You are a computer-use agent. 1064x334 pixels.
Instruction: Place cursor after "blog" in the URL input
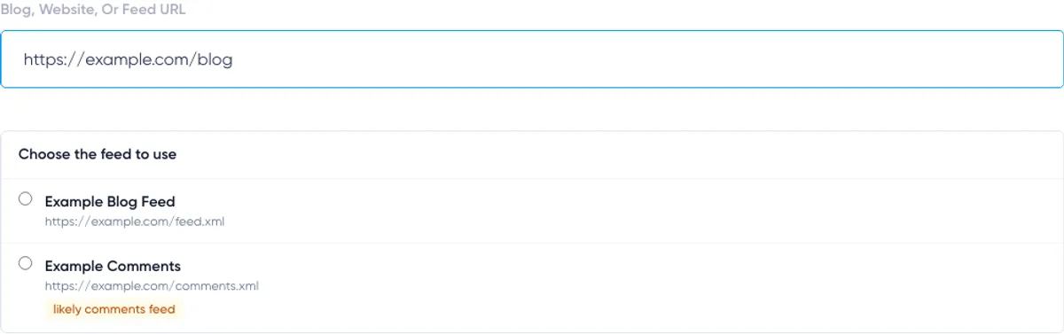(x=234, y=59)
